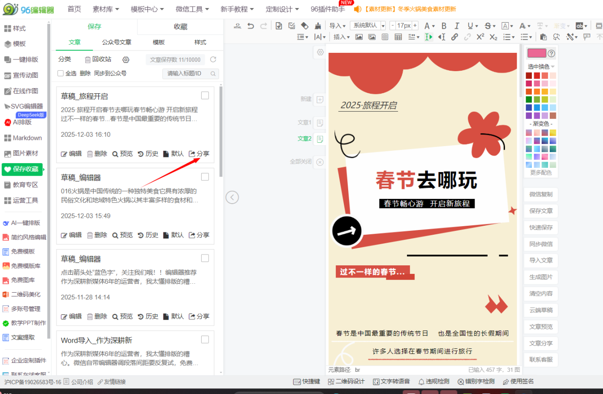Collapse the side panel with the left chevron
Viewport: 603px width, 394px height.
click(x=232, y=197)
